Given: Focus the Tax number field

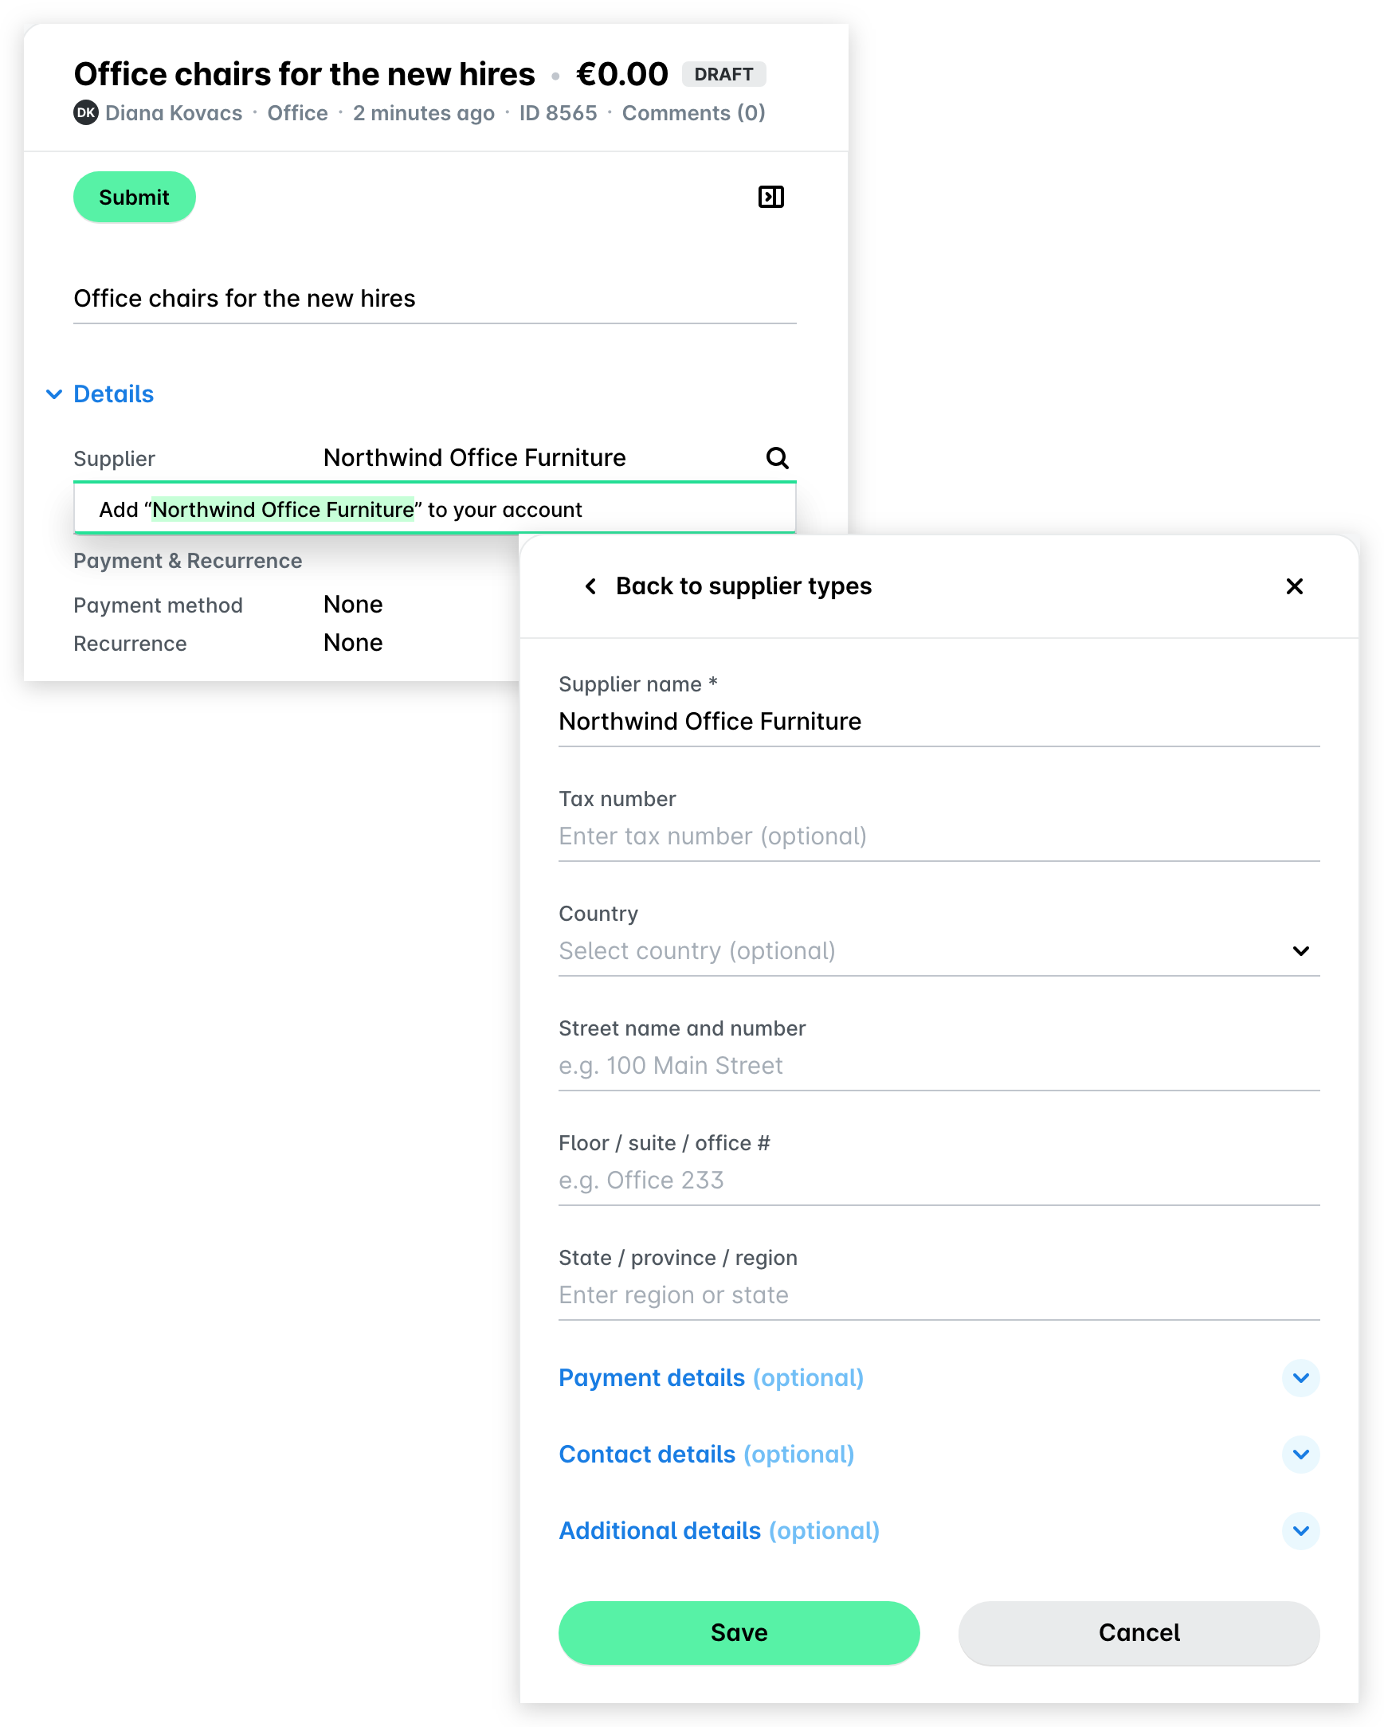Looking at the screenshot, I should [x=939, y=836].
